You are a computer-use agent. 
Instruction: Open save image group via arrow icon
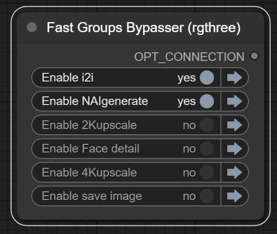[234, 196]
